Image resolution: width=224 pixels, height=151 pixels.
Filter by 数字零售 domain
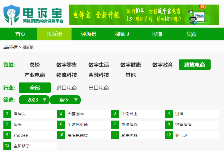point(67,65)
